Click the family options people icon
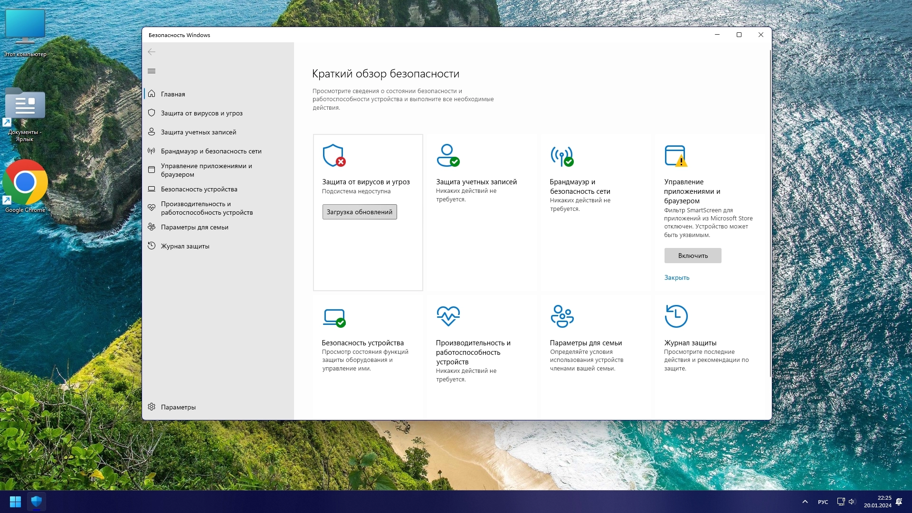 561,316
